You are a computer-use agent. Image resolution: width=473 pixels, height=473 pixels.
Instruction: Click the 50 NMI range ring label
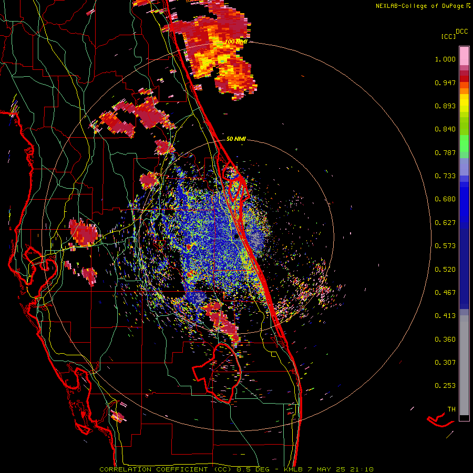point(236,139)
